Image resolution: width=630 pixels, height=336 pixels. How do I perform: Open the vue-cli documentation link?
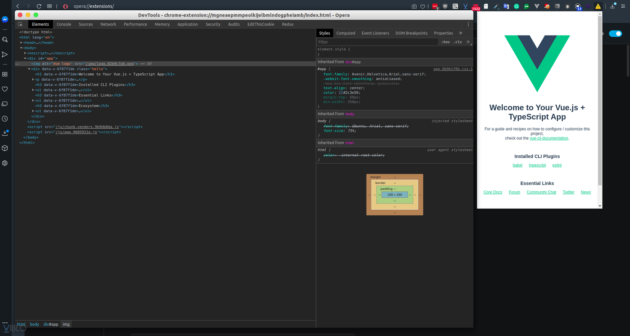coord(549,138)
